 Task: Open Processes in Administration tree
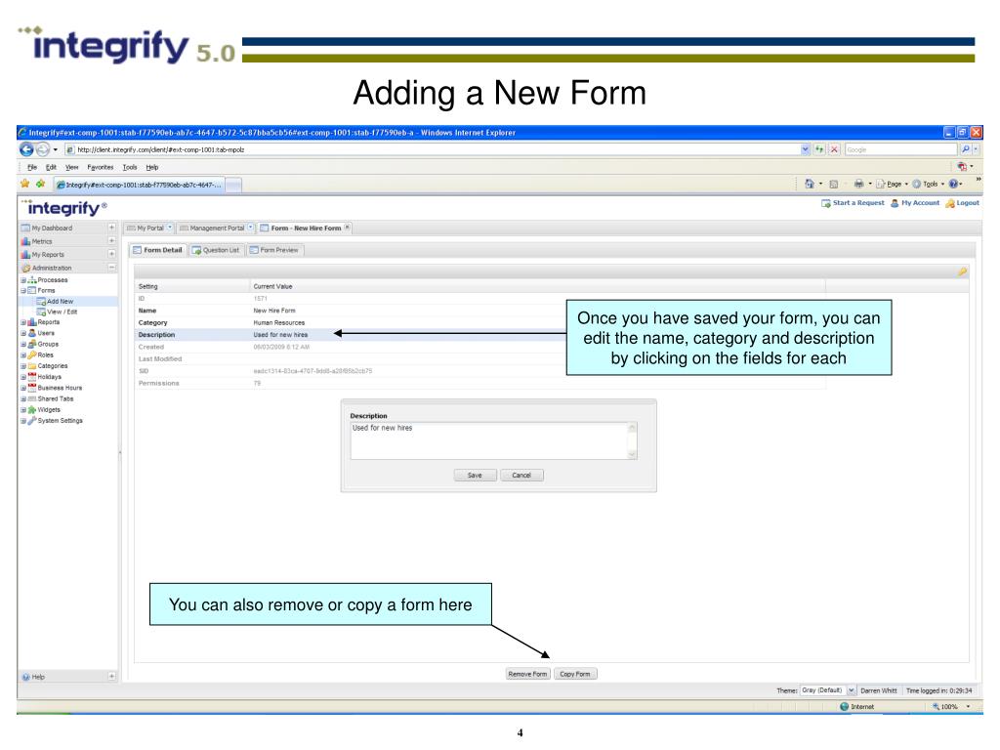(53, 280)
